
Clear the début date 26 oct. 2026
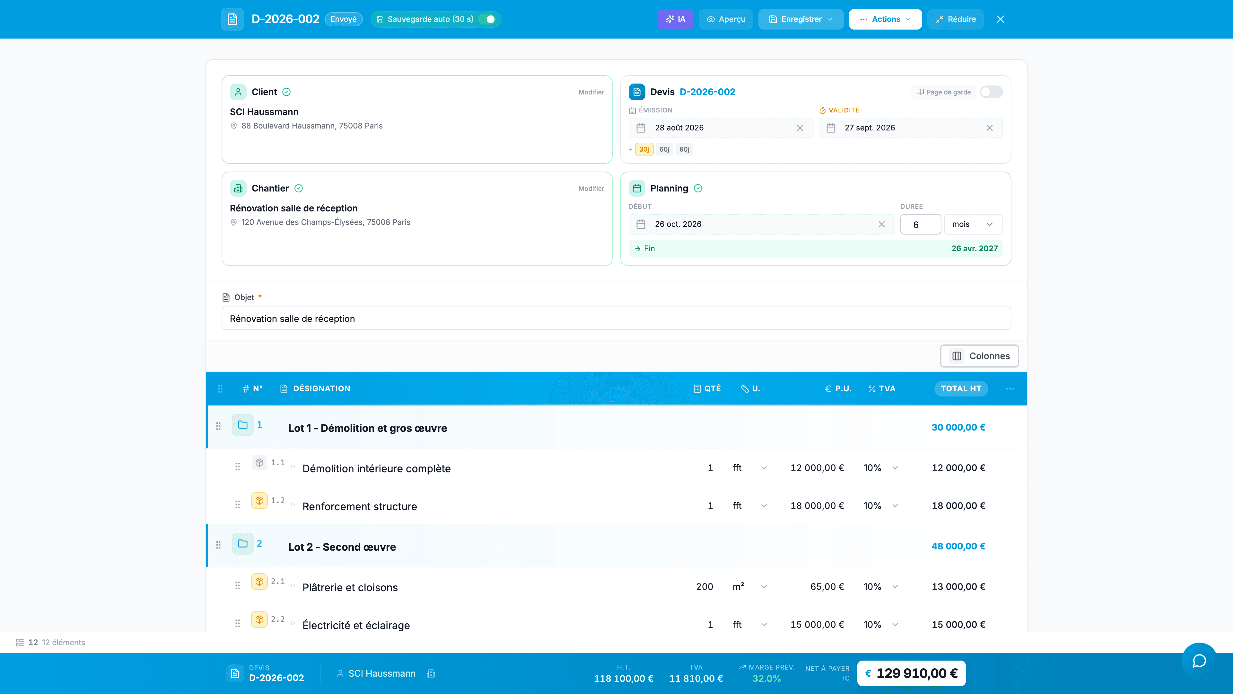882,224
